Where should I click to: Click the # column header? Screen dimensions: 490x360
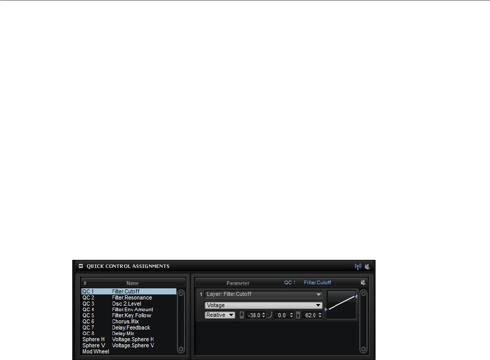85,283
